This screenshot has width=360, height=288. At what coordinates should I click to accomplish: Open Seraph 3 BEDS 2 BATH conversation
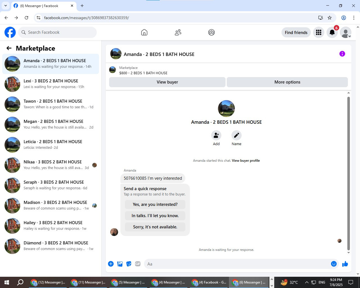point(51,185)
